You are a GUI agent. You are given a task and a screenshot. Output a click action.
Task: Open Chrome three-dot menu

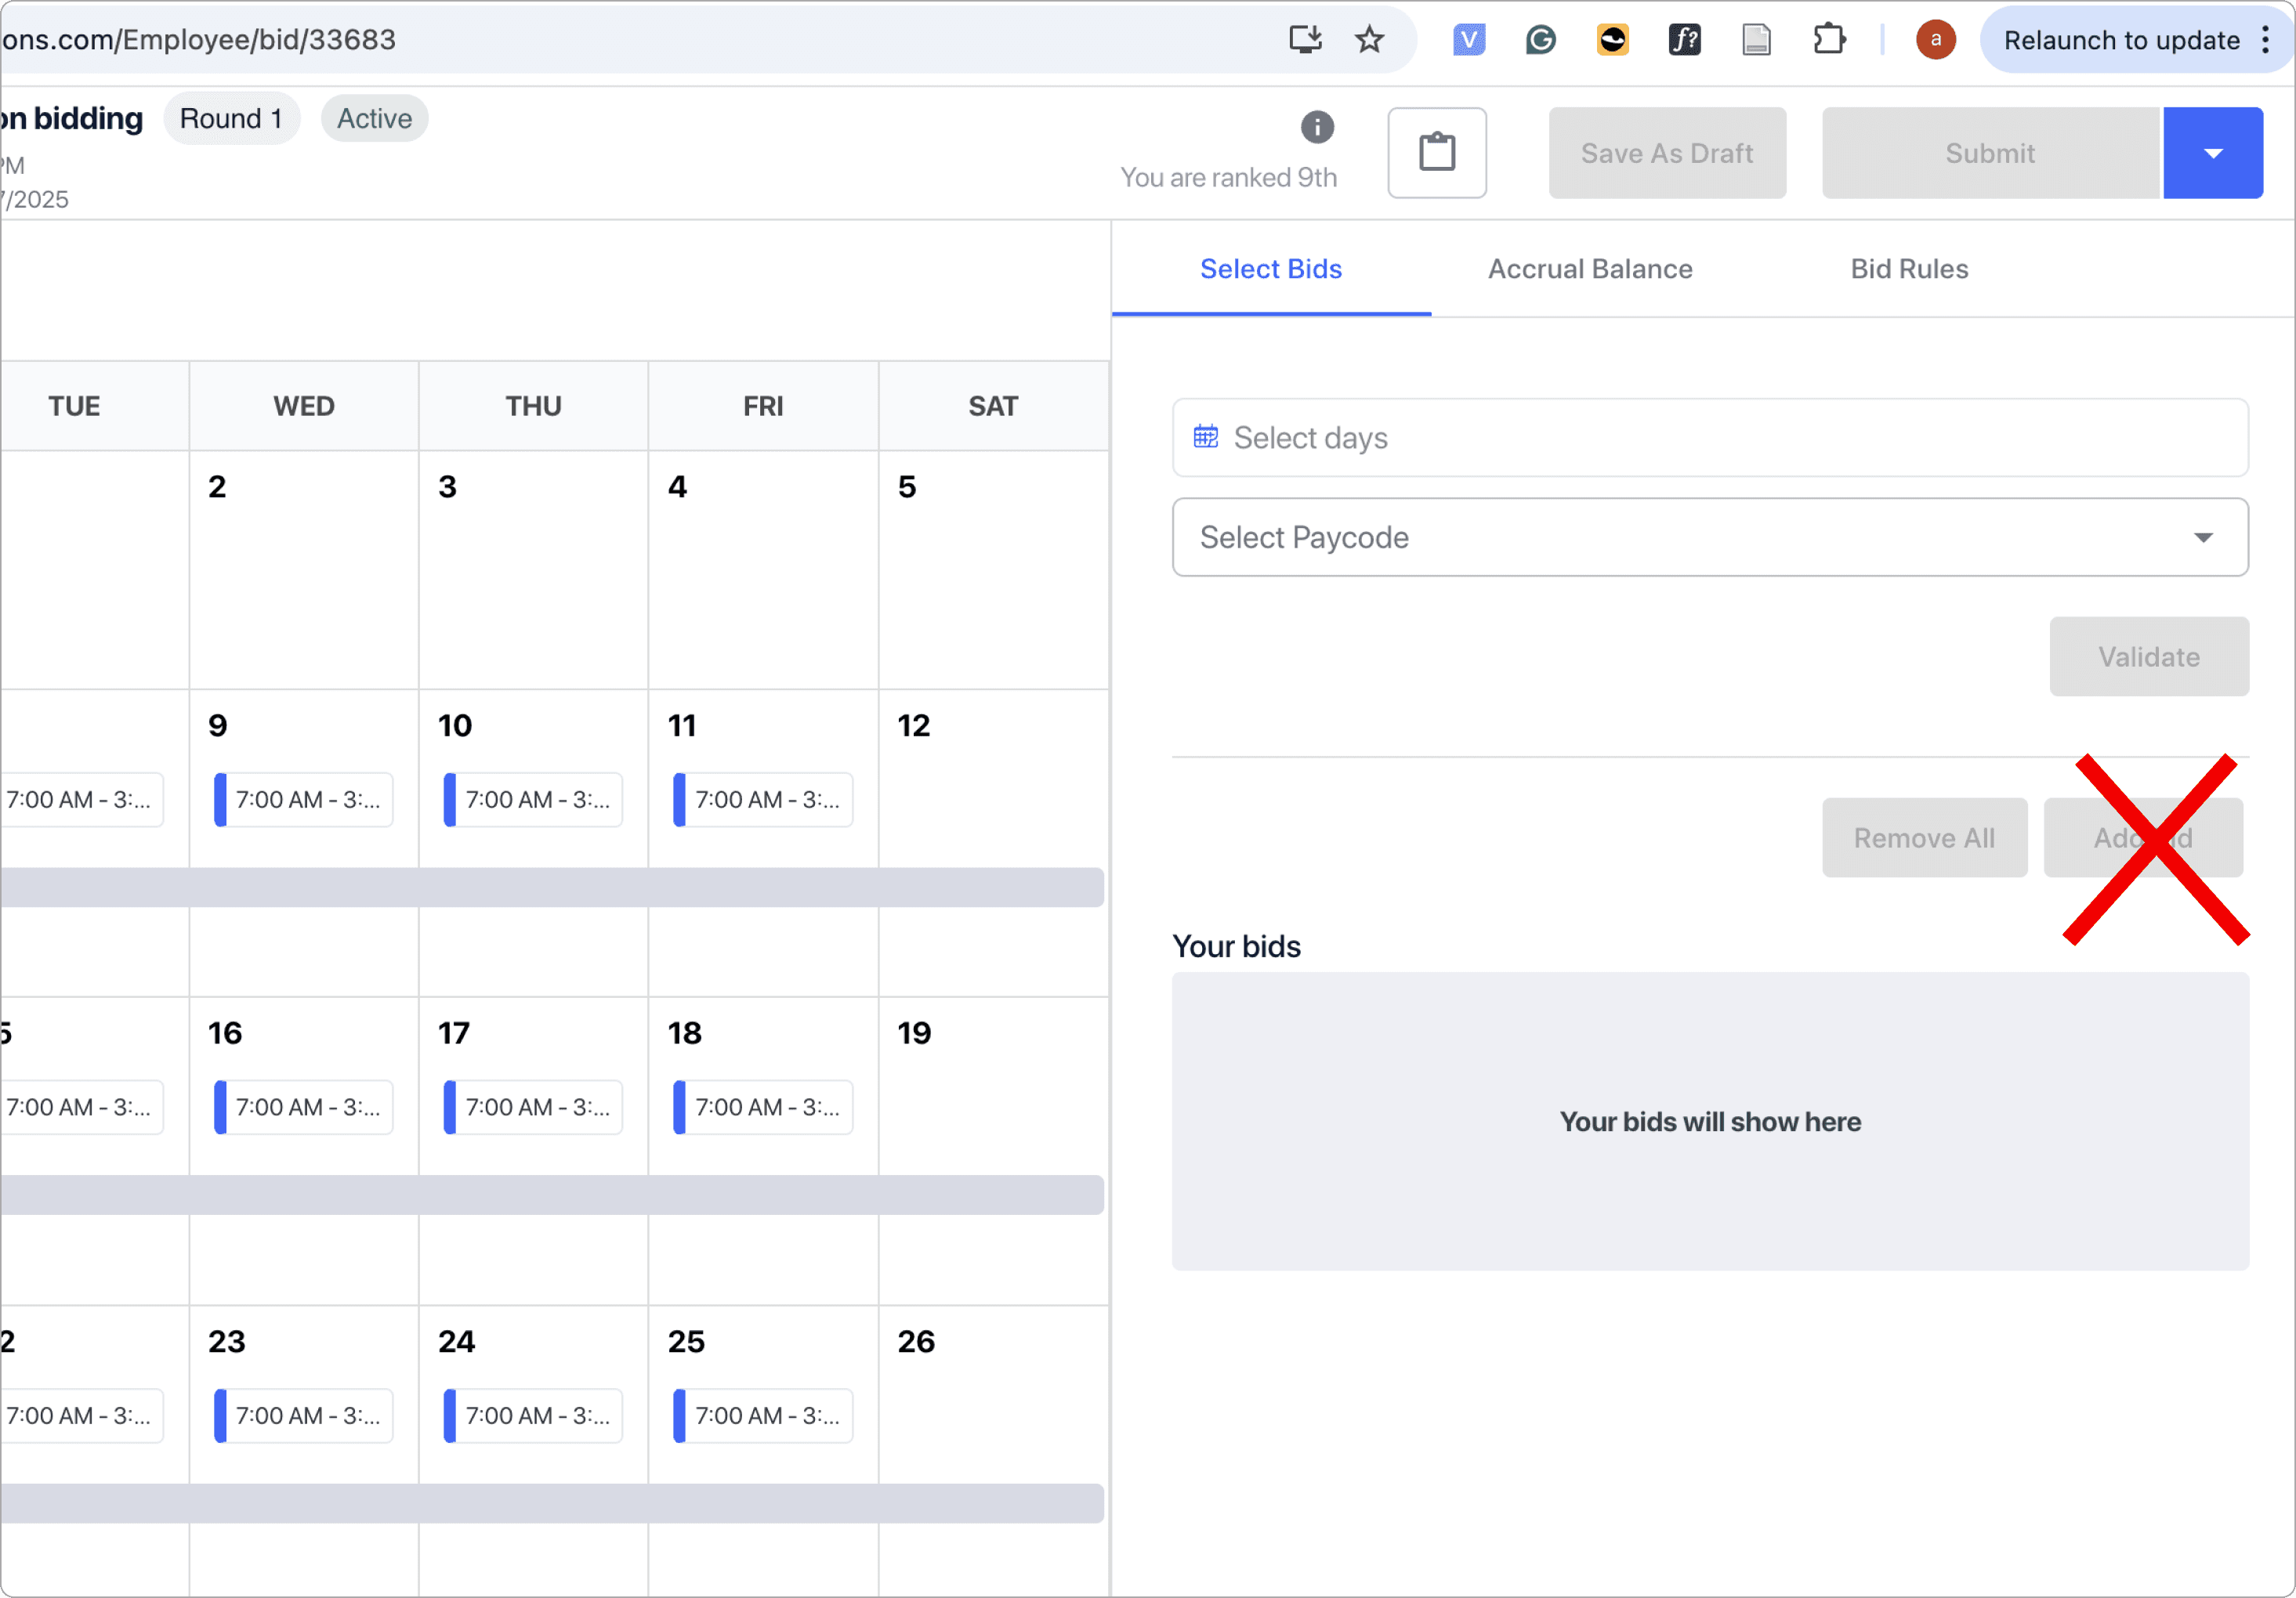pos(2265,40)
